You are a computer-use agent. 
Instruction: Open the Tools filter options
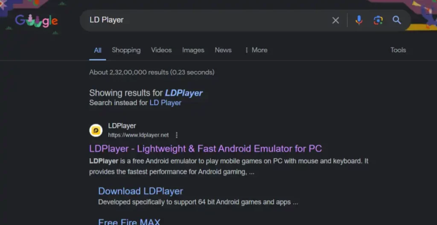(398, 50)
